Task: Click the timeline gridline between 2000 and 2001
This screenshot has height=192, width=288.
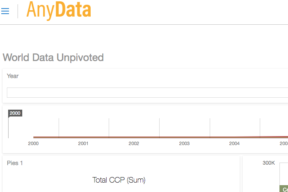Action: click(59, 128)
